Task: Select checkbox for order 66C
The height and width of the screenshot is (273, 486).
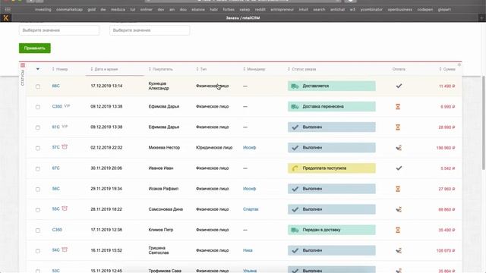Action: click(38, 86)
